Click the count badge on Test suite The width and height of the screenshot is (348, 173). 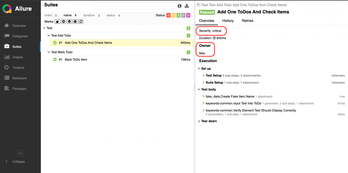[x=188, y=28]
